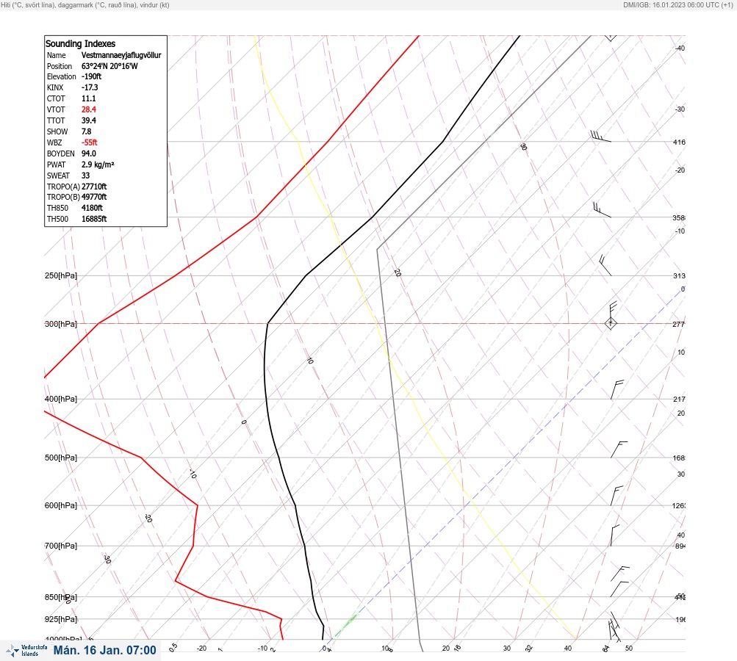Click the TROPO(A) value 27710ft

click(94, 187)
